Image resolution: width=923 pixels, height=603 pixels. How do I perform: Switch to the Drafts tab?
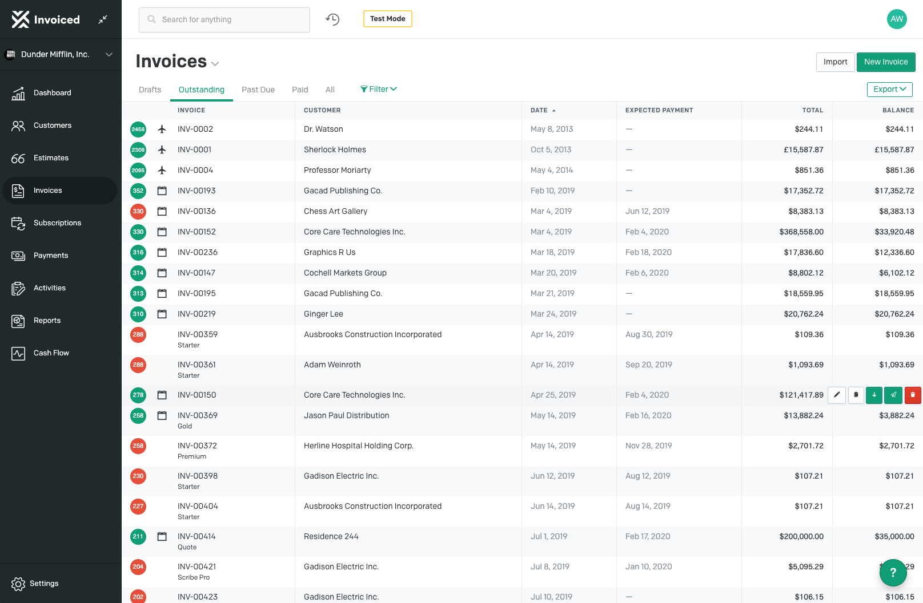click(150, 90)
